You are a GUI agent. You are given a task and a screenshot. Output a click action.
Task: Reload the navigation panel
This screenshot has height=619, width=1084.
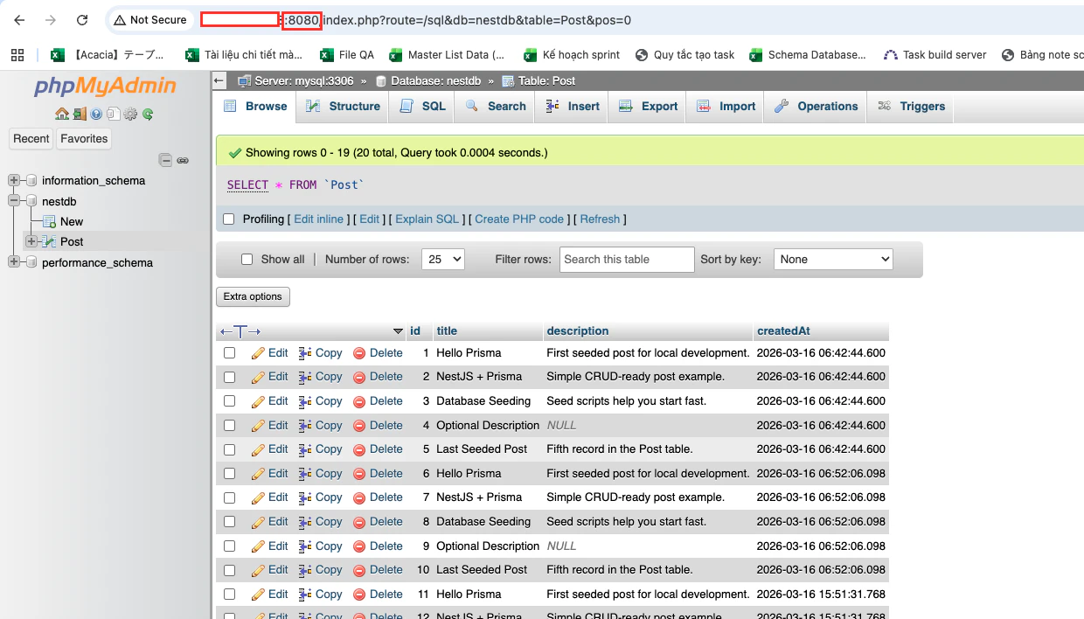pyautogui.click(x=148, y=114)
